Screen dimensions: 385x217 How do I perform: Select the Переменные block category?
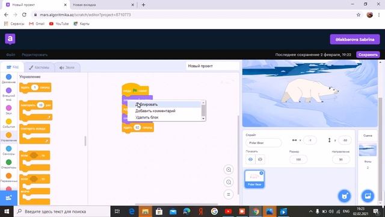coord(8,178)
